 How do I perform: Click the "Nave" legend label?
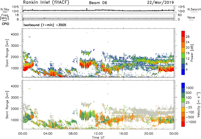(191, 17)
